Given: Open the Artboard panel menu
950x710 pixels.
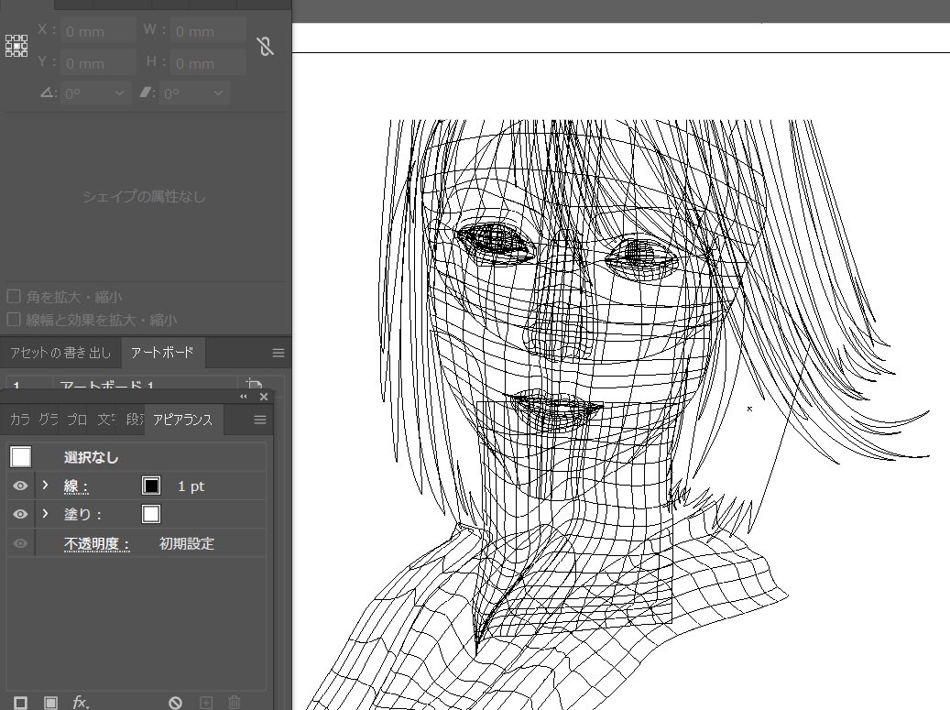Looking at the screenshot, I should tap(278, 354).
